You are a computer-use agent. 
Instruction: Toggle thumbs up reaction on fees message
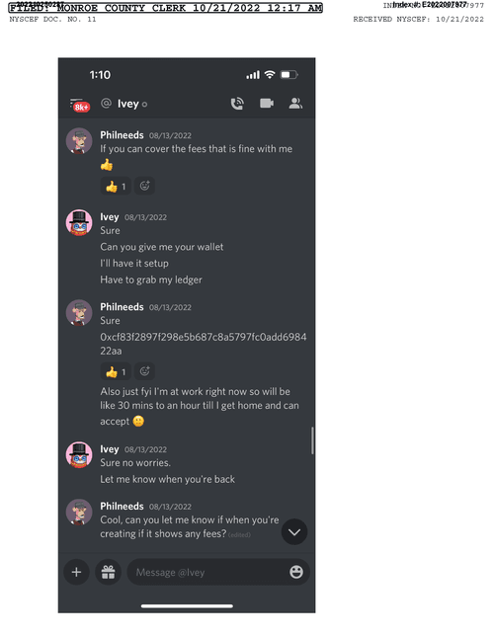[x=116, y=187]
